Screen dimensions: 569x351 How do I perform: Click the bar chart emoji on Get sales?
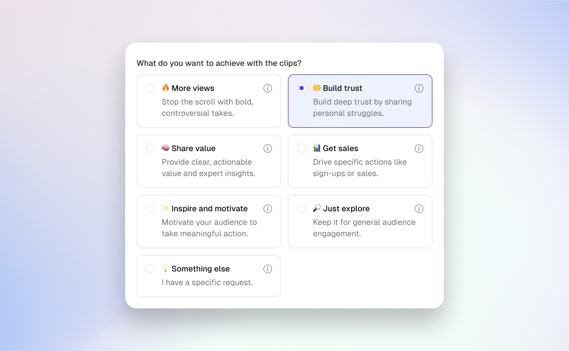(x=317, y=148)
